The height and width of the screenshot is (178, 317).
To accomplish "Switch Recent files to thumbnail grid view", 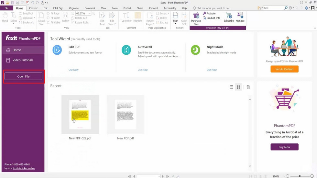I will [x=239, y=87].
